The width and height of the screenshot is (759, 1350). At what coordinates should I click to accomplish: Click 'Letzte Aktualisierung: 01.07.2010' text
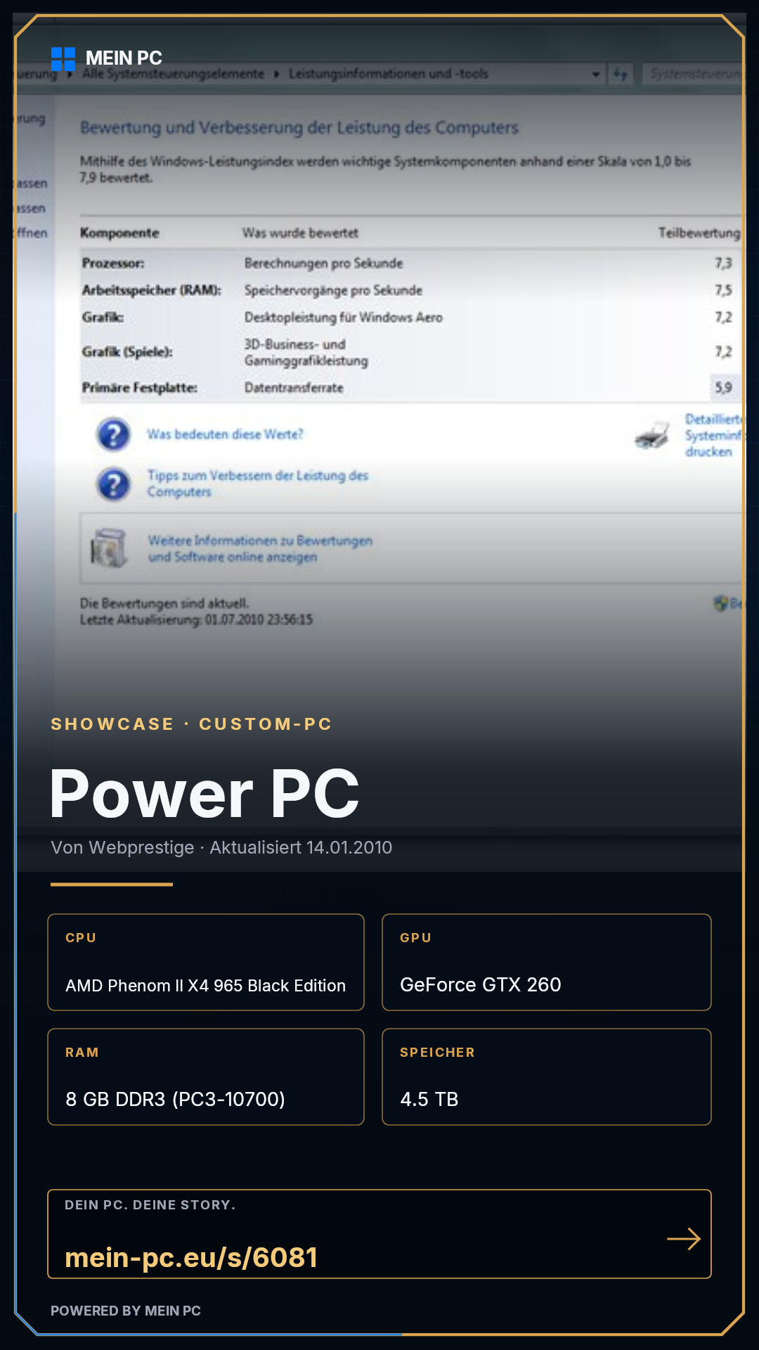click(x=196, y=619)
